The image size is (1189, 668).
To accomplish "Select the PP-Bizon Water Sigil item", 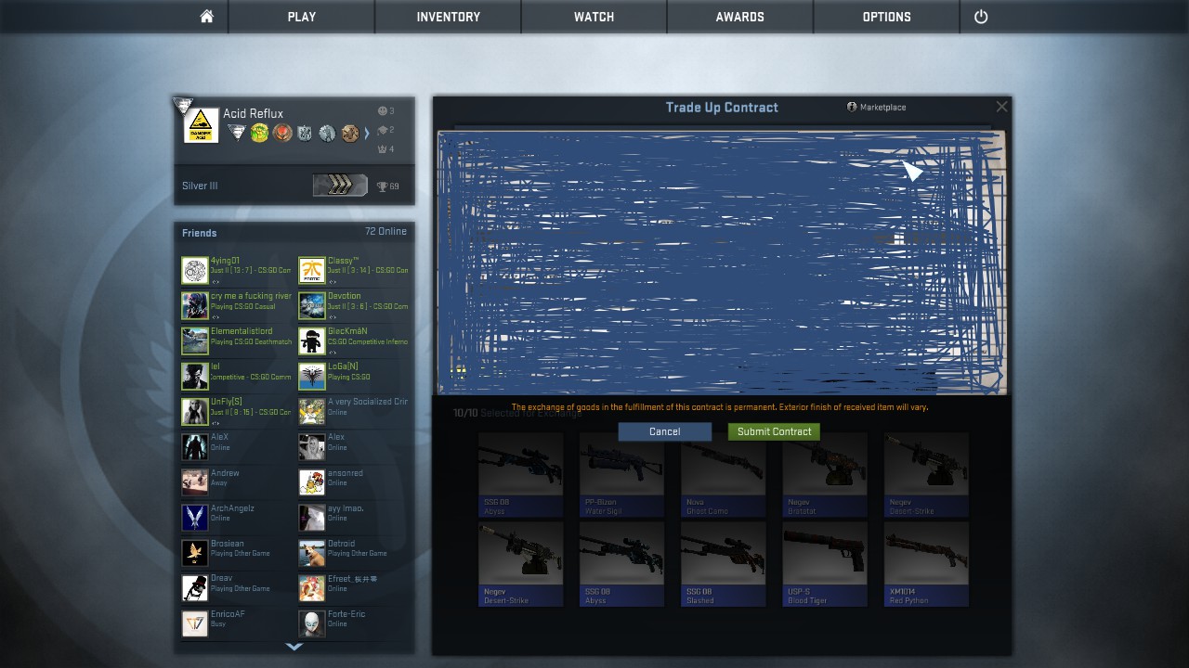I will tap(621, 475).
